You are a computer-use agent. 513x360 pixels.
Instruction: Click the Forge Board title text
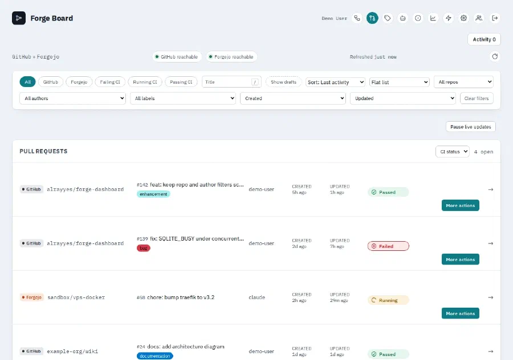pos(52,18)
